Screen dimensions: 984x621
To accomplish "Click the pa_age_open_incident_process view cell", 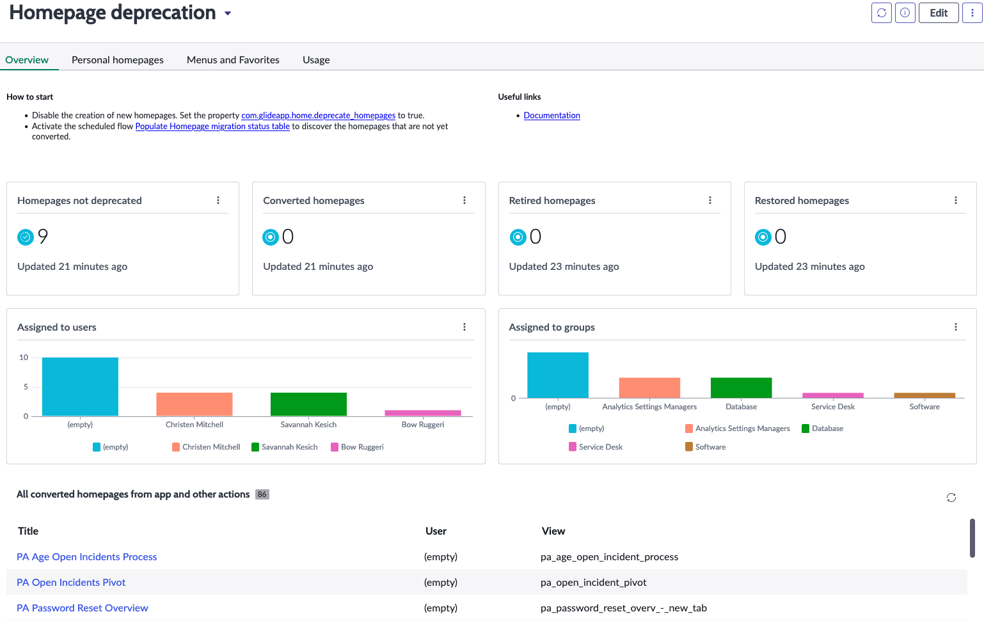I will pyautogui.click(x=609, y=557).
